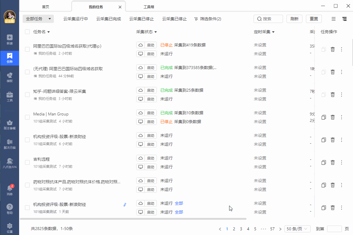Copy the 吉利远程 task
Screen dimensions: 353x235
pyautogui.click(x=324, y=162)
